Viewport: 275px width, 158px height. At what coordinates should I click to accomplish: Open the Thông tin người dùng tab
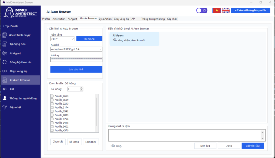coord(153,19)
